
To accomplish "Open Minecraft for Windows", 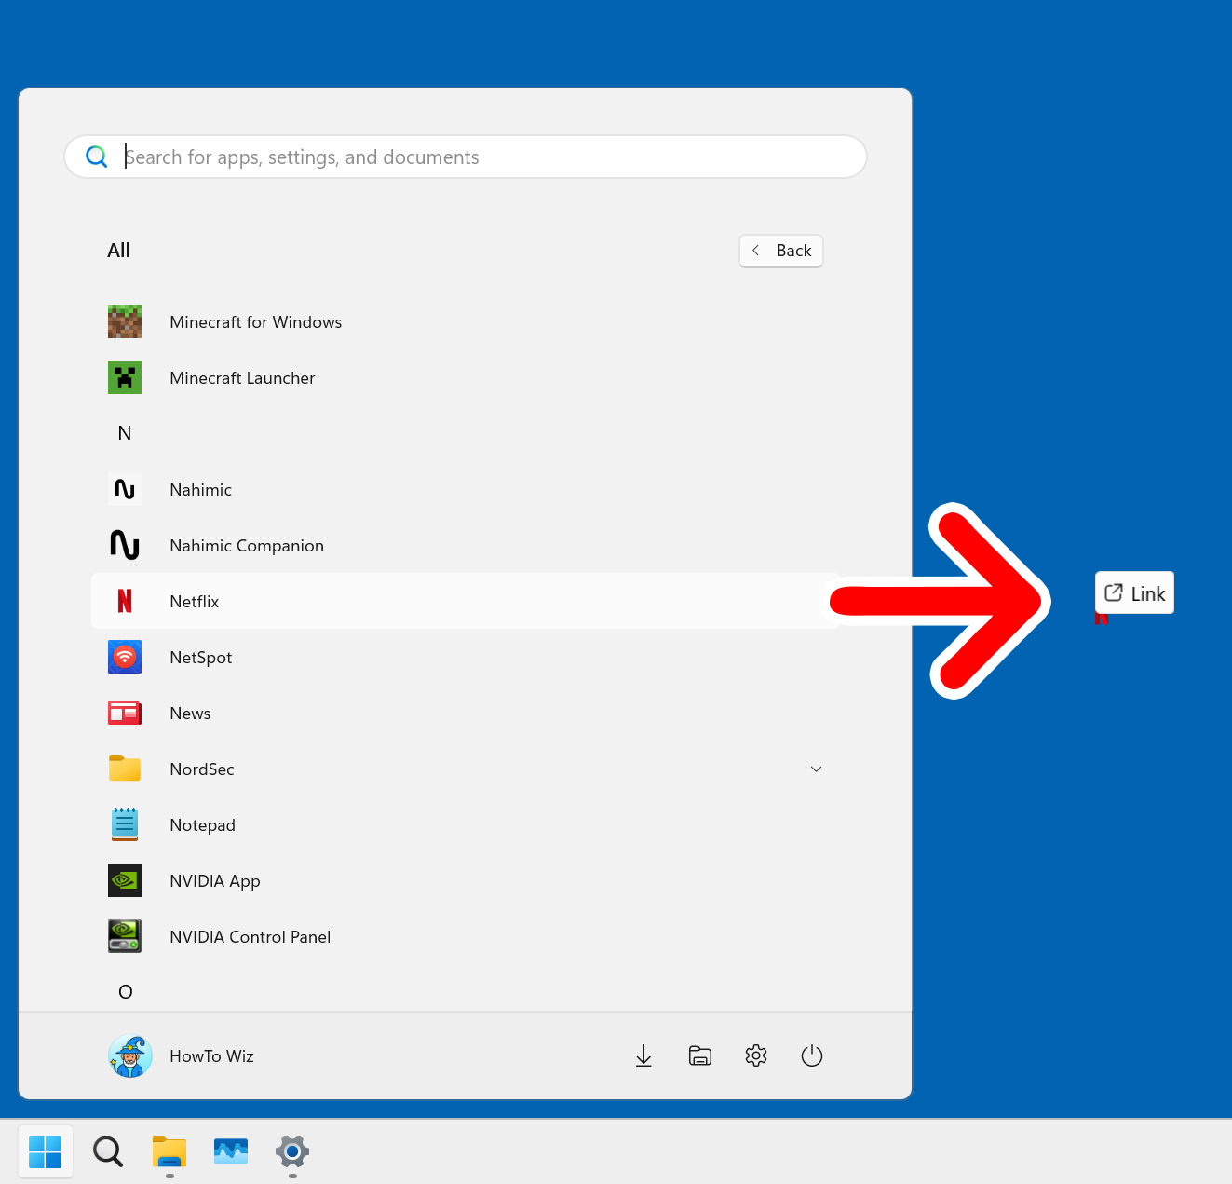I will (255, 321).
